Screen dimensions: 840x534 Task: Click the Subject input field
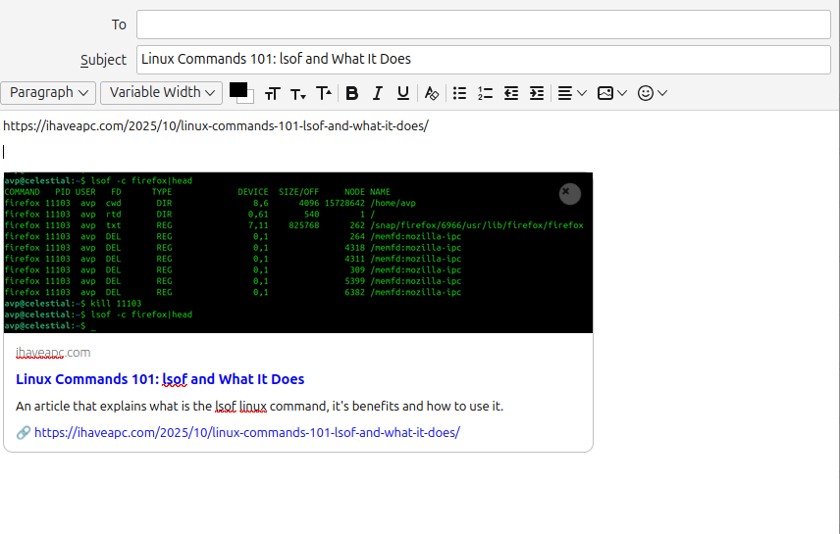click(x=483, y=60)
